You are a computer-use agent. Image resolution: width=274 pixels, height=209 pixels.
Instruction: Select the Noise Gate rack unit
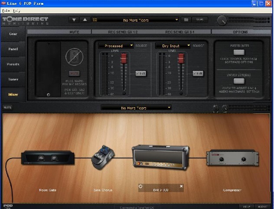coord(48,158)
